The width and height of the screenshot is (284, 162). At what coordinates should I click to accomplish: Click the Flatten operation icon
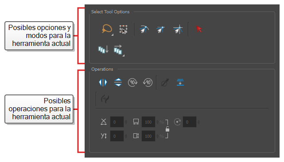coord(180,82)
